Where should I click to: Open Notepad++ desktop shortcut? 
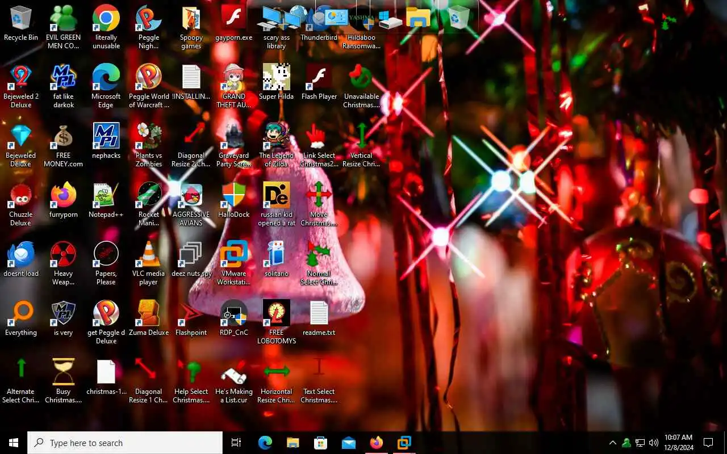click(x=106, y=201)
